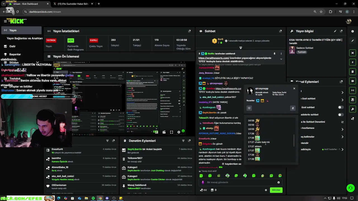Screen dimensions: 358x201
Task: Click the Gönder send button
Action: point(276,190)
